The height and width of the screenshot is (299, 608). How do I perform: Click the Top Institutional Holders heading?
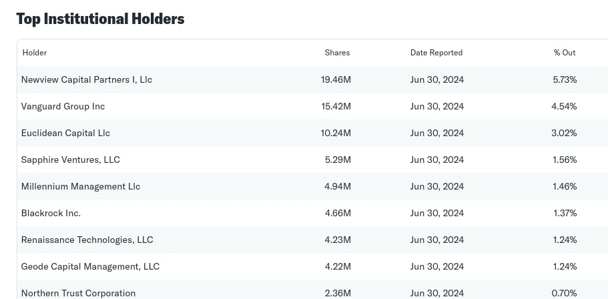pyautogui.click(x=100, y=19)
